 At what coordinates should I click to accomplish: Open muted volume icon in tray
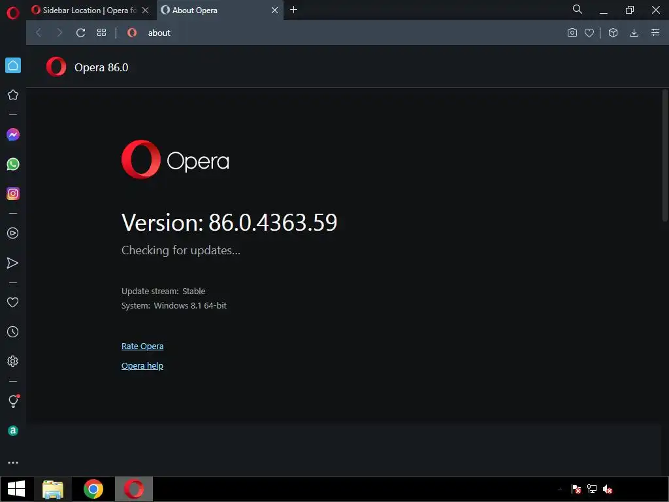click(x=608, y=489)
